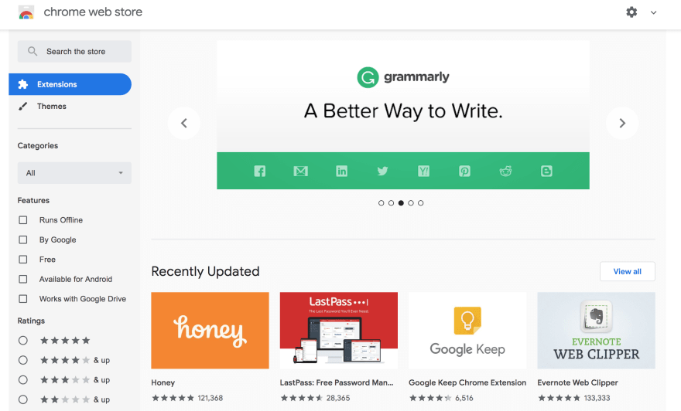This screenshot has height=411, width=681.
Task: Check the By Google filter
Action: tap(23, 239)
